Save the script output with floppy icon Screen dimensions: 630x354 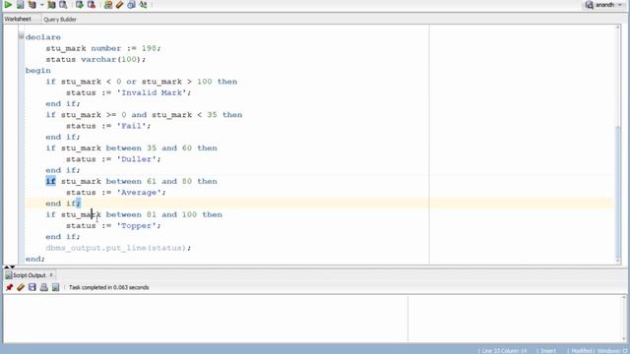(x=32, y=287)
